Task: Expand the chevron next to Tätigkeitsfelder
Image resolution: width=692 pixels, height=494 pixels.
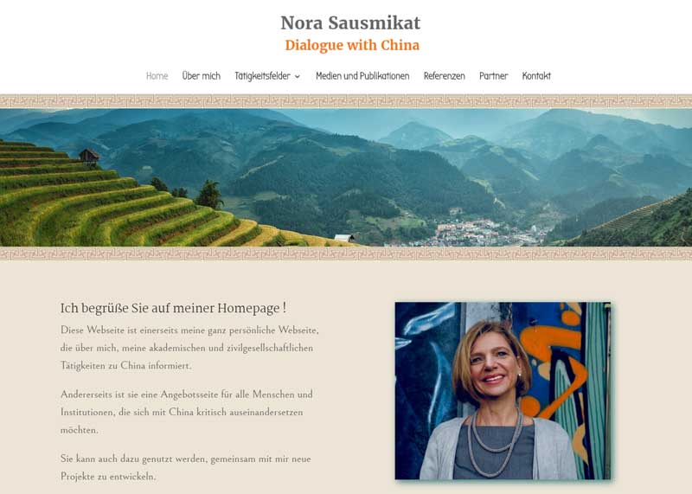Action: pos(298,76)
